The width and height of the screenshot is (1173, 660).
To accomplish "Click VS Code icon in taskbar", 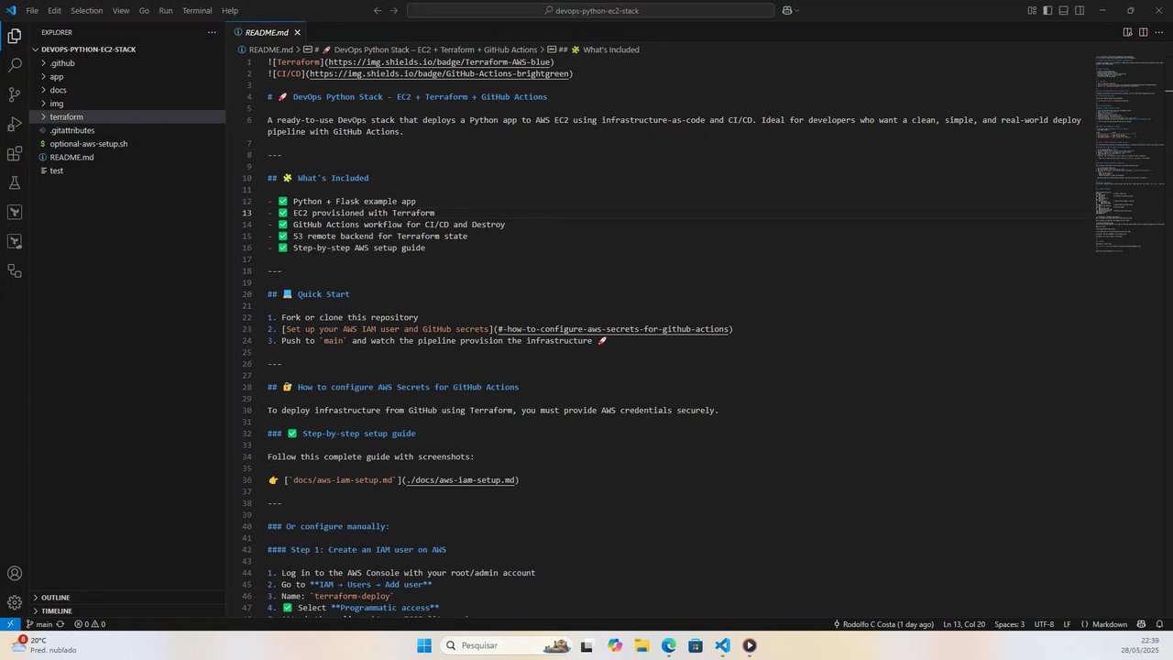I will coord(722,645).
